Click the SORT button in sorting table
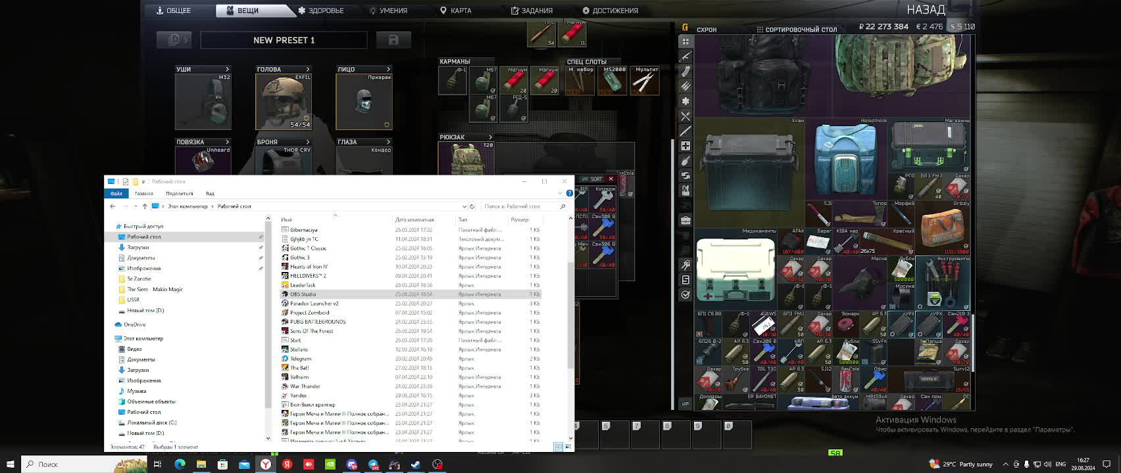 point(593,179)
